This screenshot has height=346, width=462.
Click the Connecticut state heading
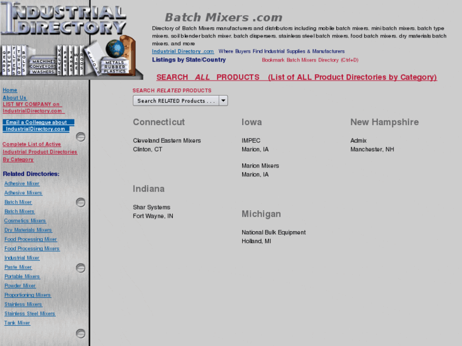point(159,122)
